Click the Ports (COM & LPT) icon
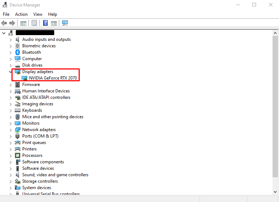Image resolution: width=279 pixels, height=202 pixels. 18,136
